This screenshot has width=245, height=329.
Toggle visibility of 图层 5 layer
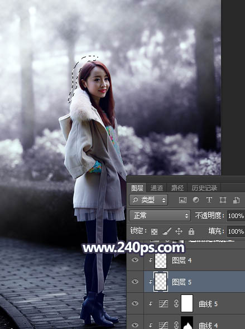[135, 282]
